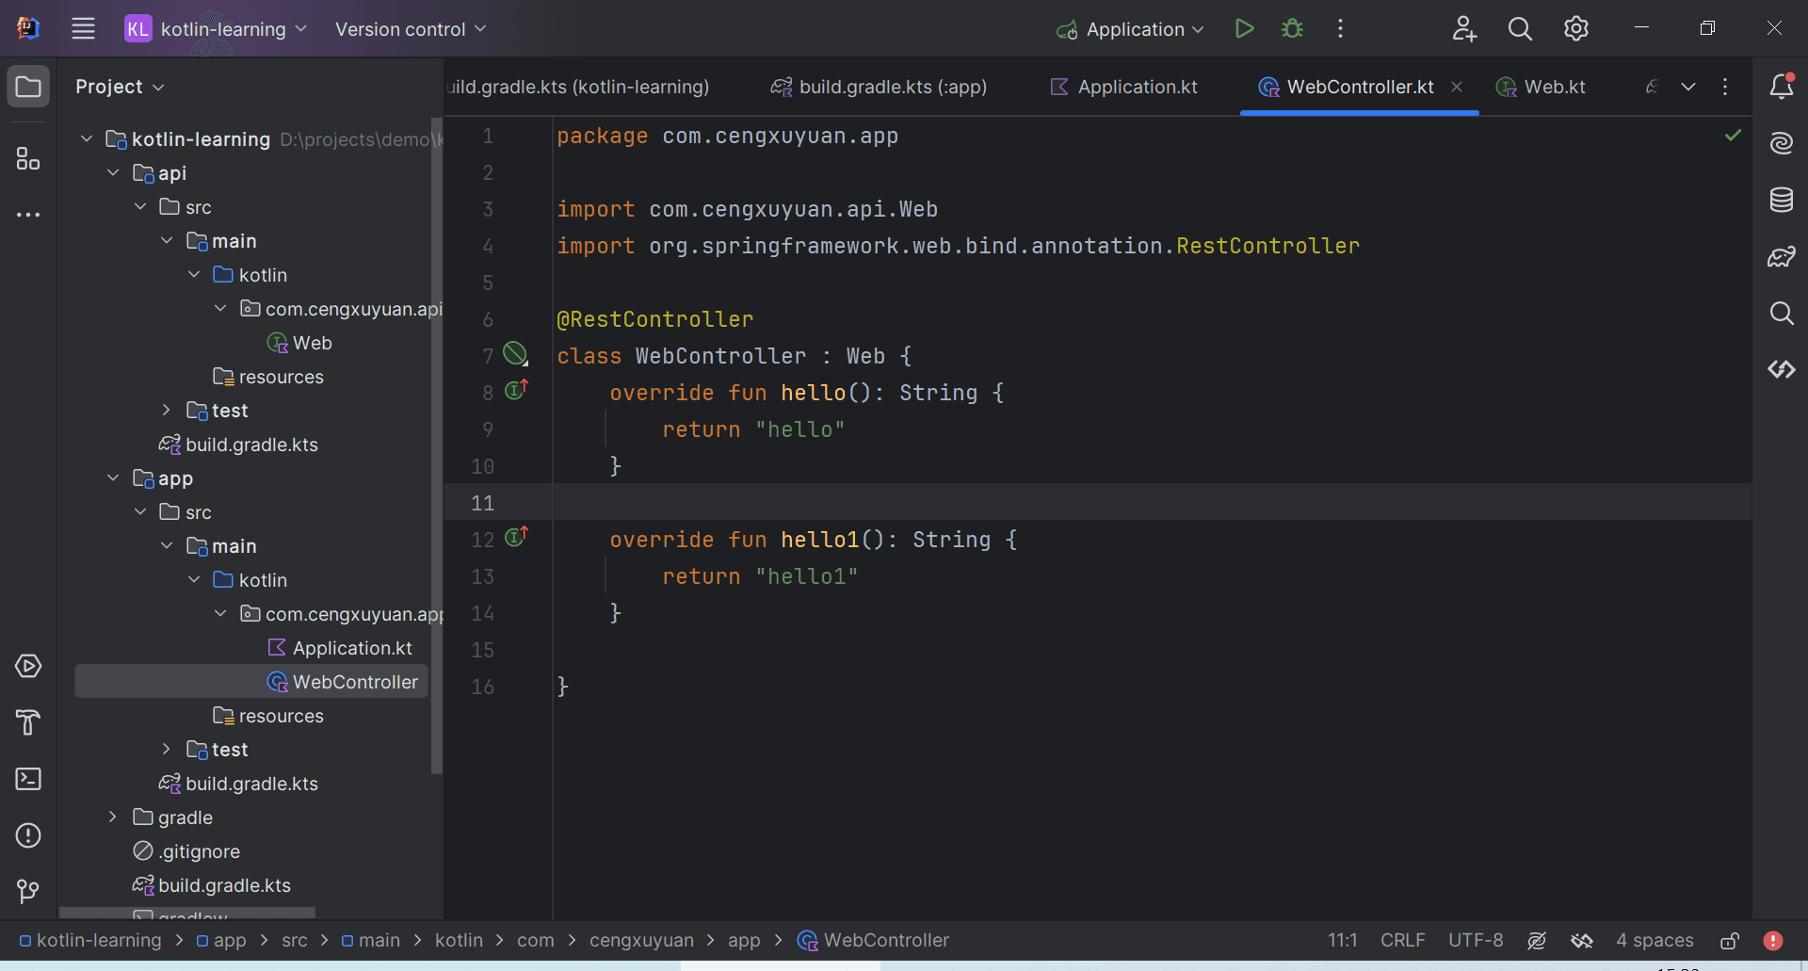Click the 11:1 caret position indicator
Viewport: 1808px width, 971px height.
tap(1342, 940)
